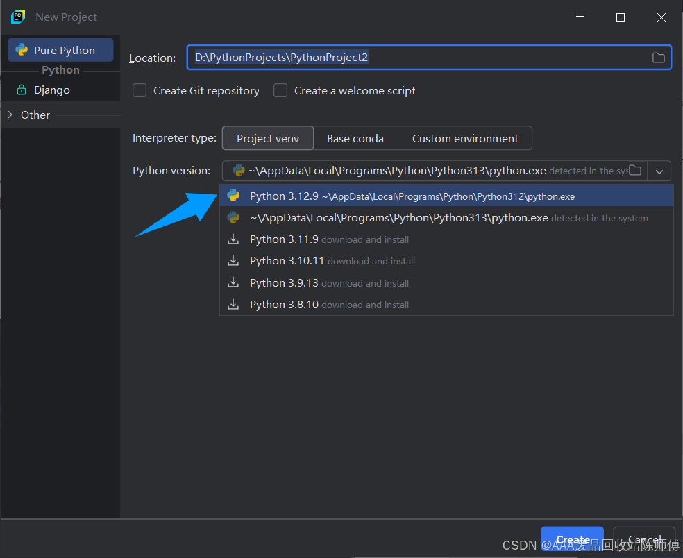Select Python 3.12.9 interpreter option

(x=446, y=196)
